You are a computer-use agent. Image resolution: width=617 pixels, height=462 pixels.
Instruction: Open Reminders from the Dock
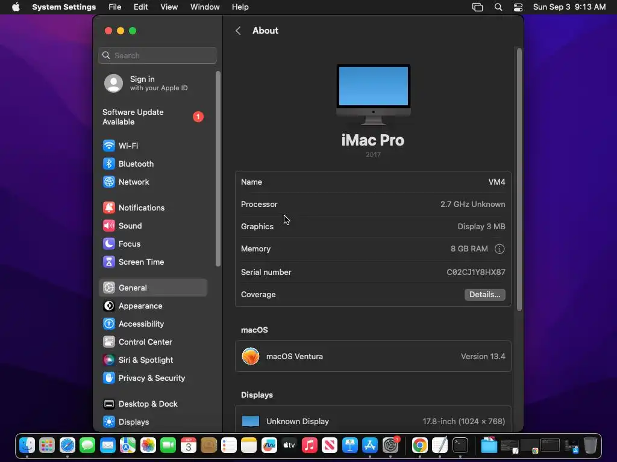click(x=228, y=446)
